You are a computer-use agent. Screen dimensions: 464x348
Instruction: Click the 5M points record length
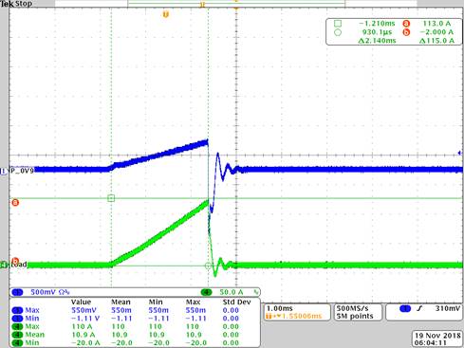pyautogui.click(x=355, y=316)
